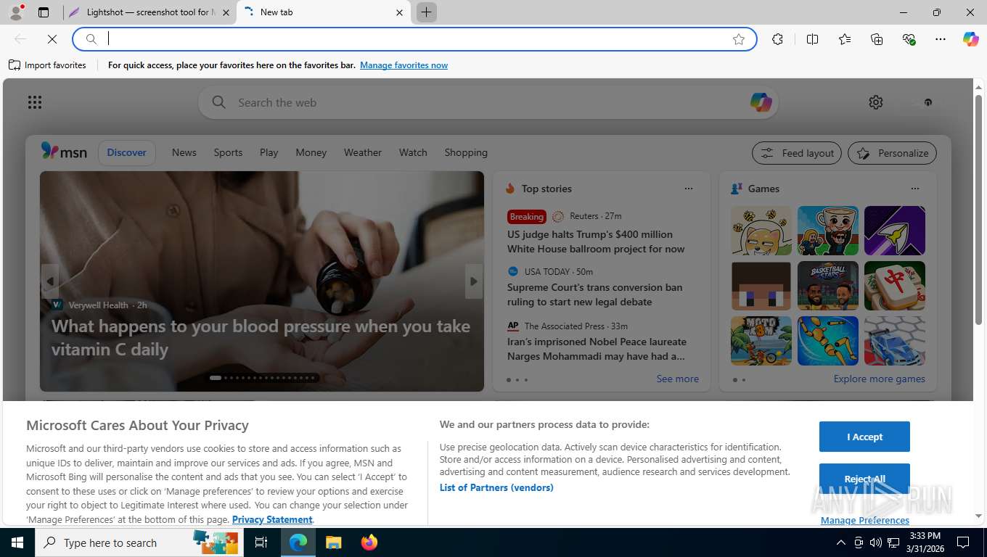Open the Watch section

pos(413,152)
